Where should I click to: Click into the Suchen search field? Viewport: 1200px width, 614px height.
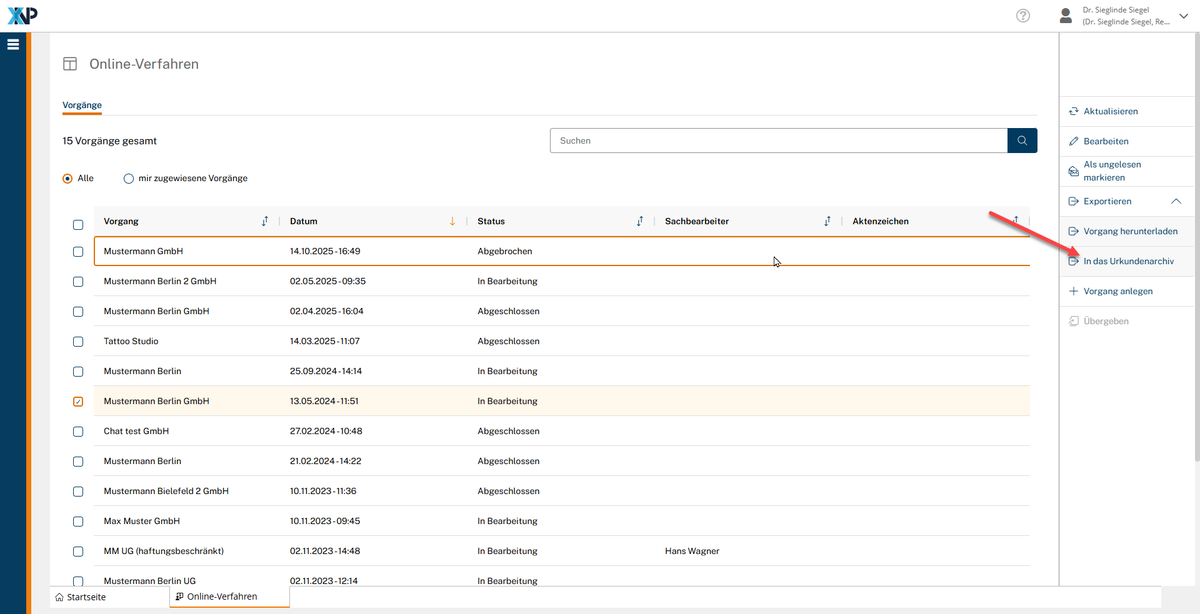778,141
